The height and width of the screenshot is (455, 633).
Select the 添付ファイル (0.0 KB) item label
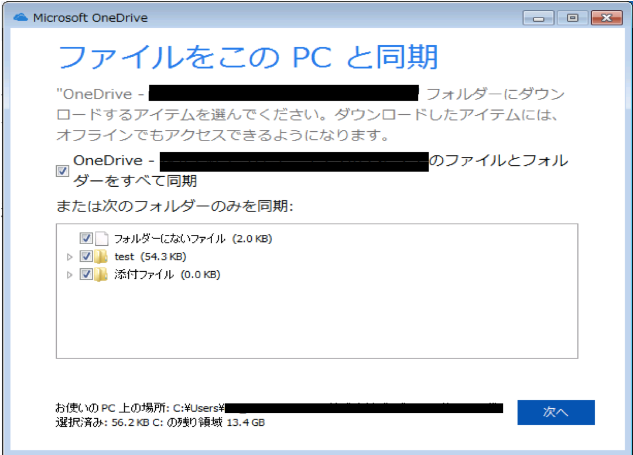click(x=167, y=275)
